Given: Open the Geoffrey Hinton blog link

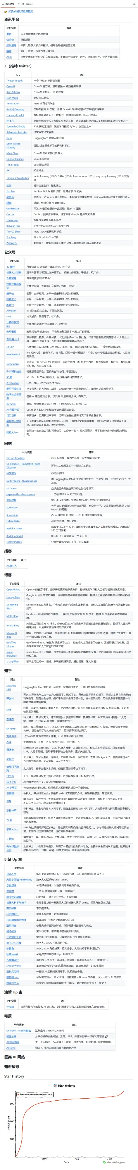Looking at the screenshot, I should (11, 644).
